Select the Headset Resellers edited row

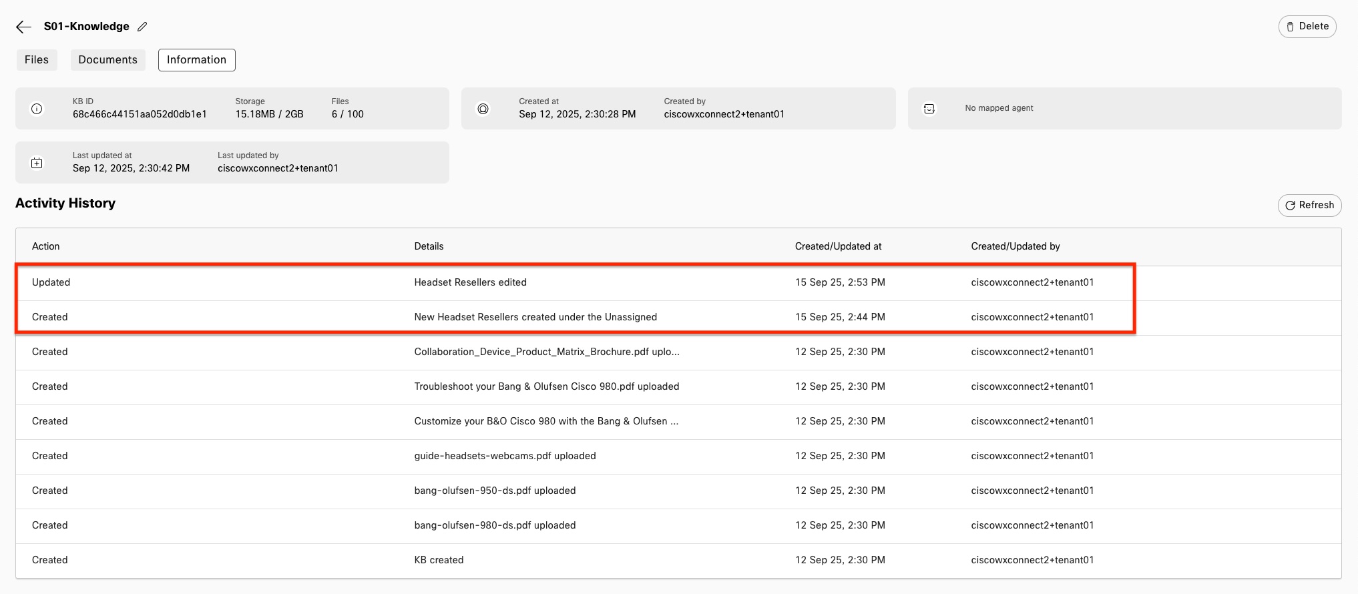click(x=470, y=282)
